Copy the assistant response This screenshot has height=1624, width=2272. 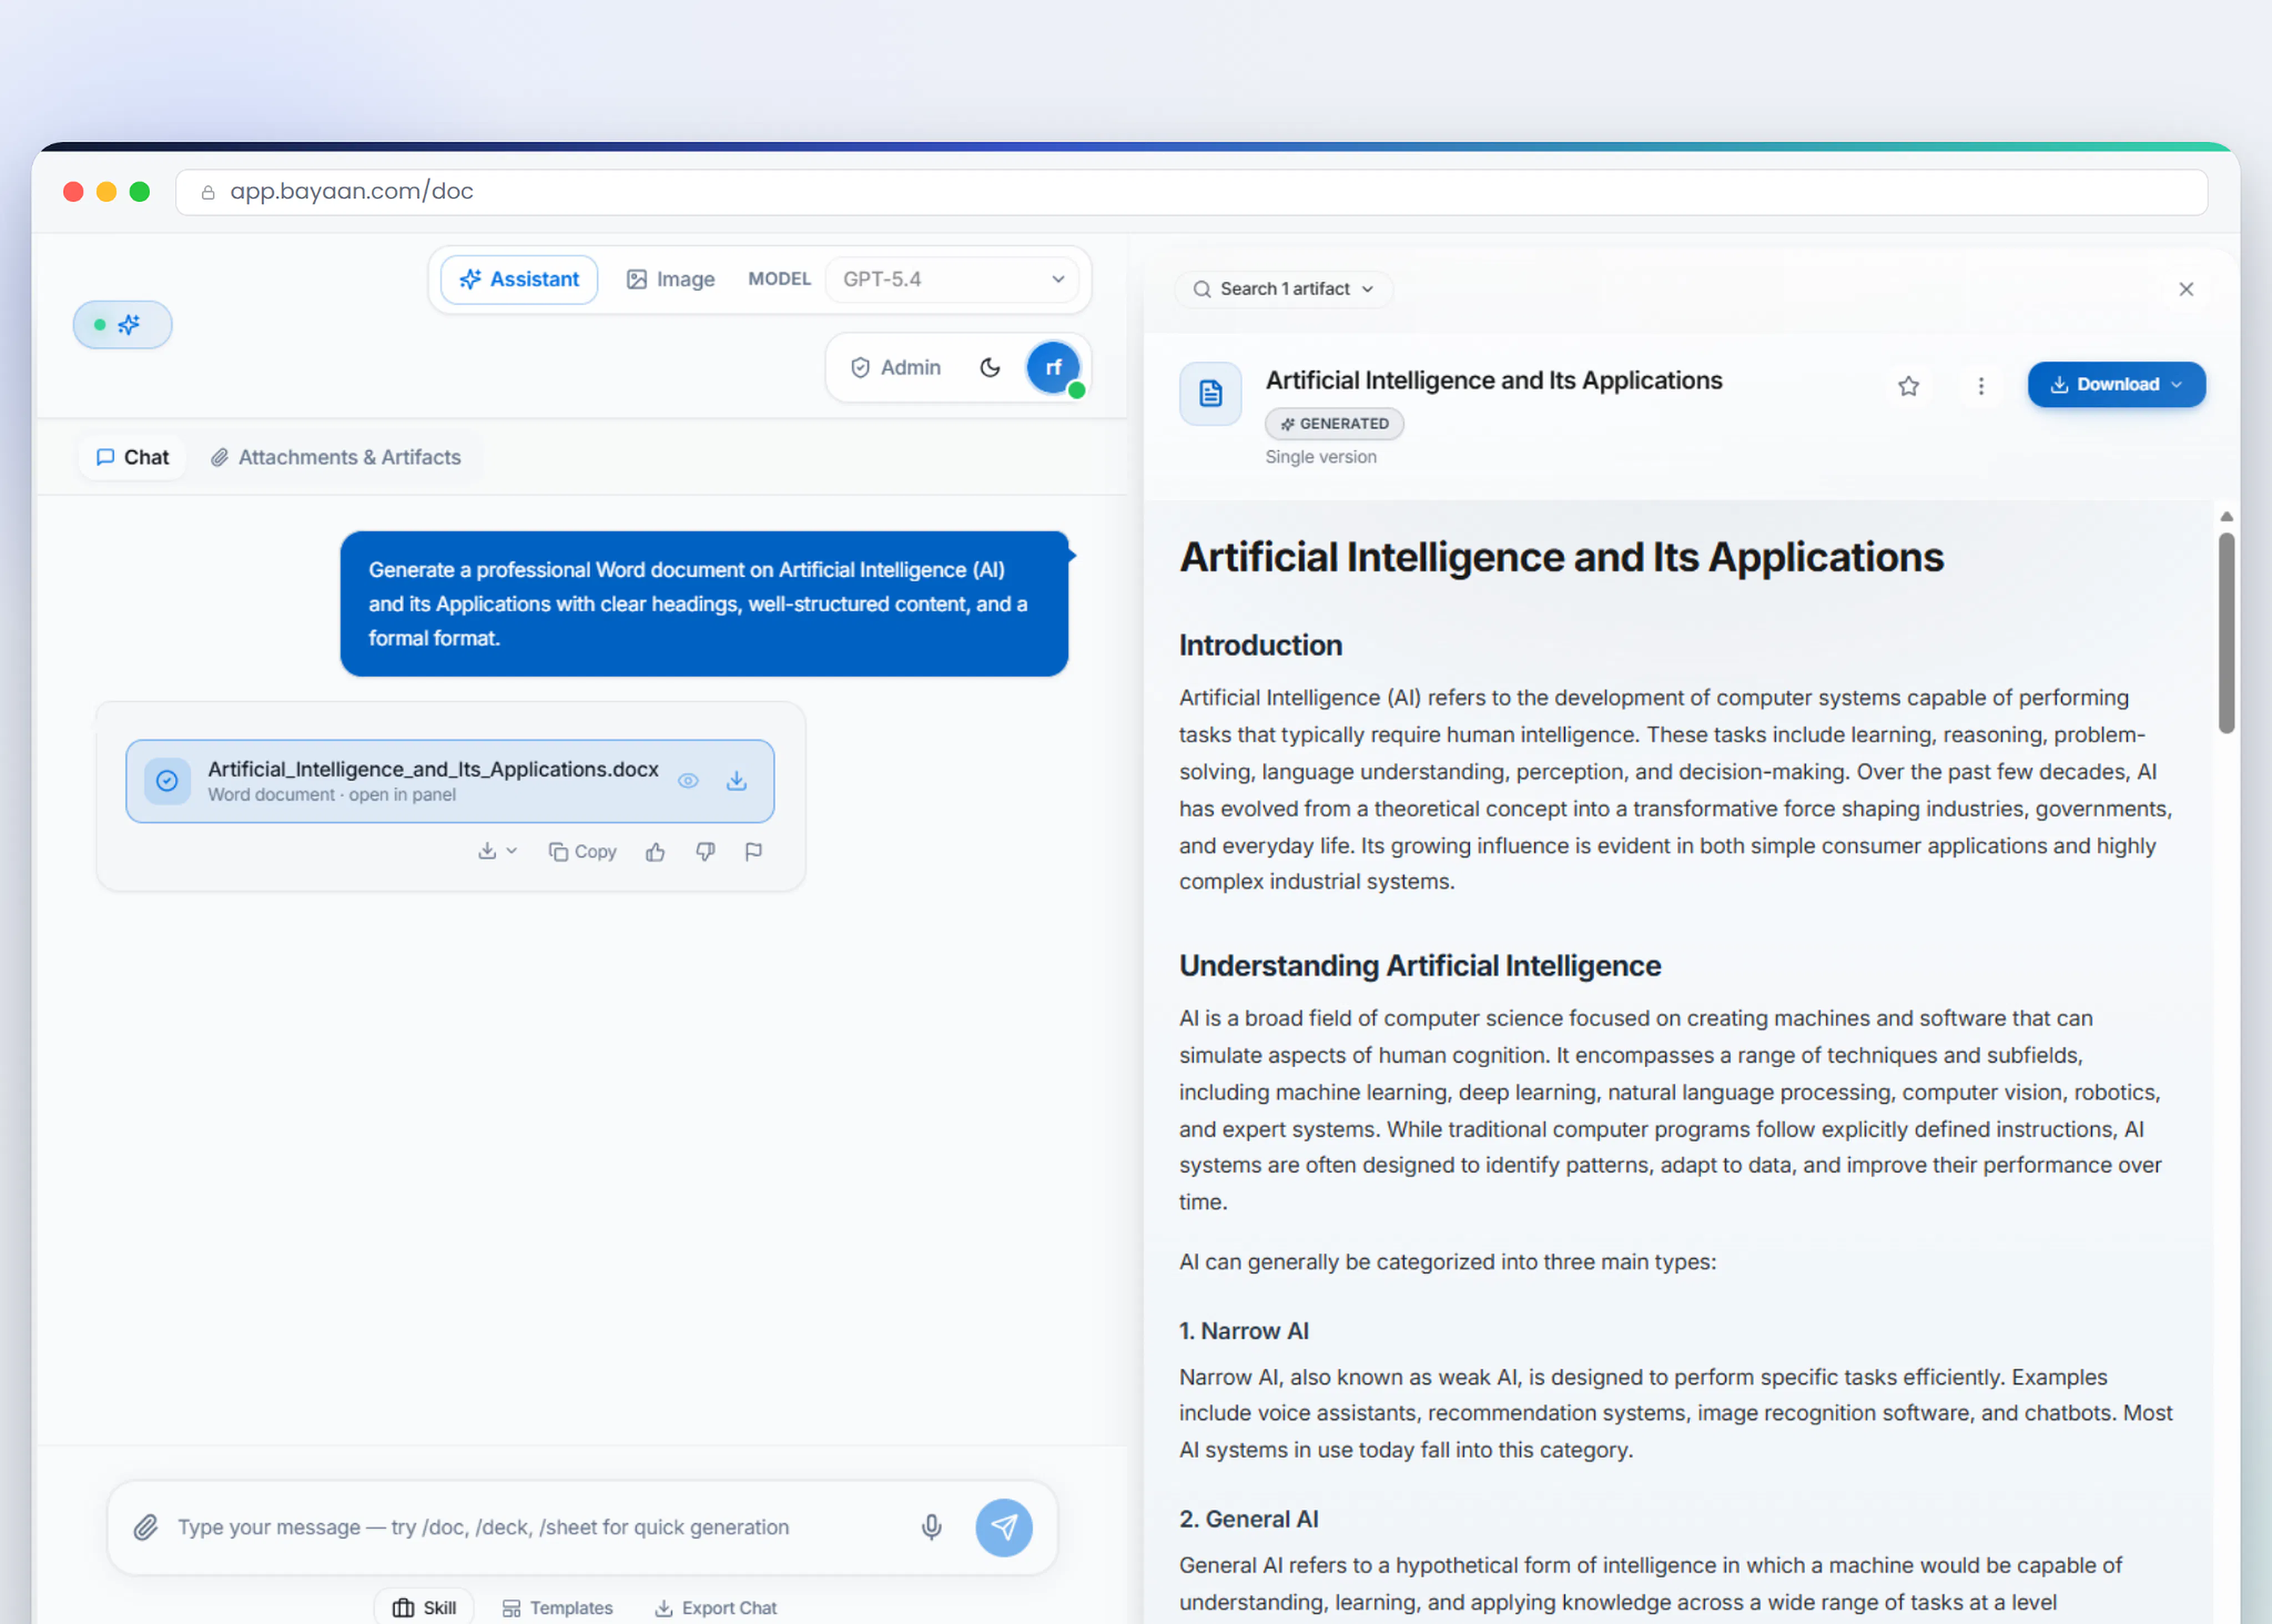pyautogui.click(x=582, y=851)
